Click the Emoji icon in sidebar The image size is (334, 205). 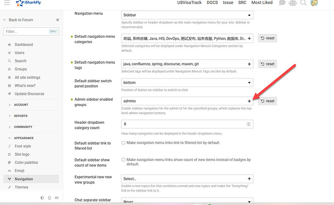(9, 171)
